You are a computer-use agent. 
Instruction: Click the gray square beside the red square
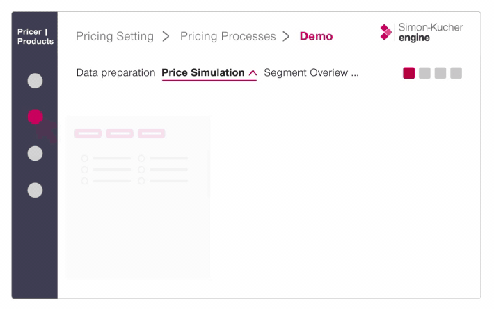[x=424, y=73]
